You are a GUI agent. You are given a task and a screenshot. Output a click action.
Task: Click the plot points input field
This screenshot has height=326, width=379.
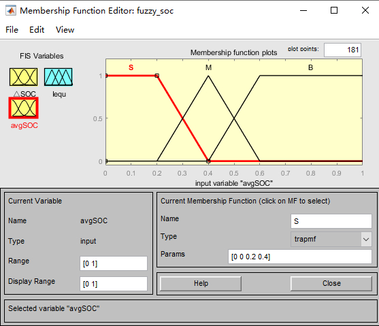(342, 50)
